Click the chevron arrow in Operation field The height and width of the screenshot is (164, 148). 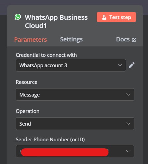[x=128, y=124]
